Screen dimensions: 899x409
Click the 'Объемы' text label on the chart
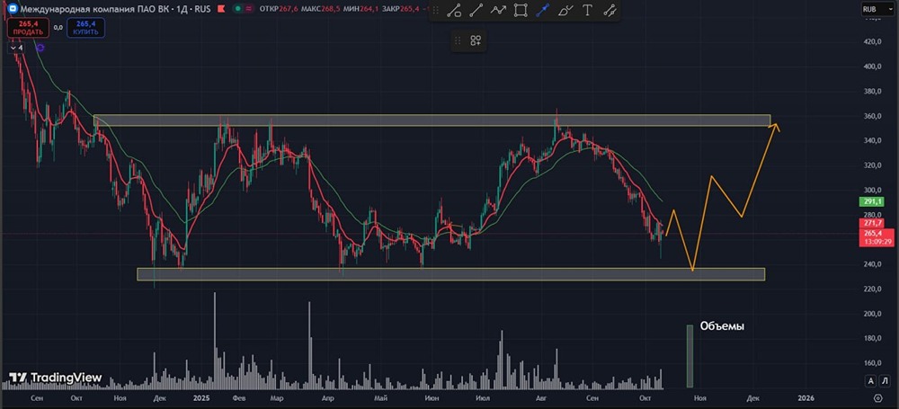722,326
